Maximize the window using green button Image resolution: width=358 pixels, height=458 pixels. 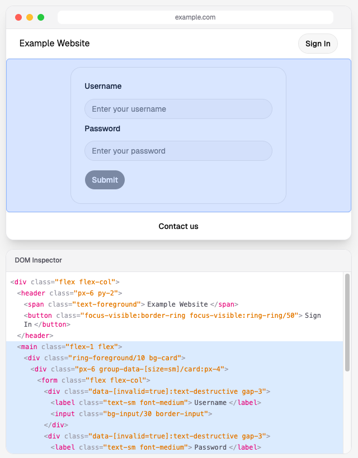[41, 17]
